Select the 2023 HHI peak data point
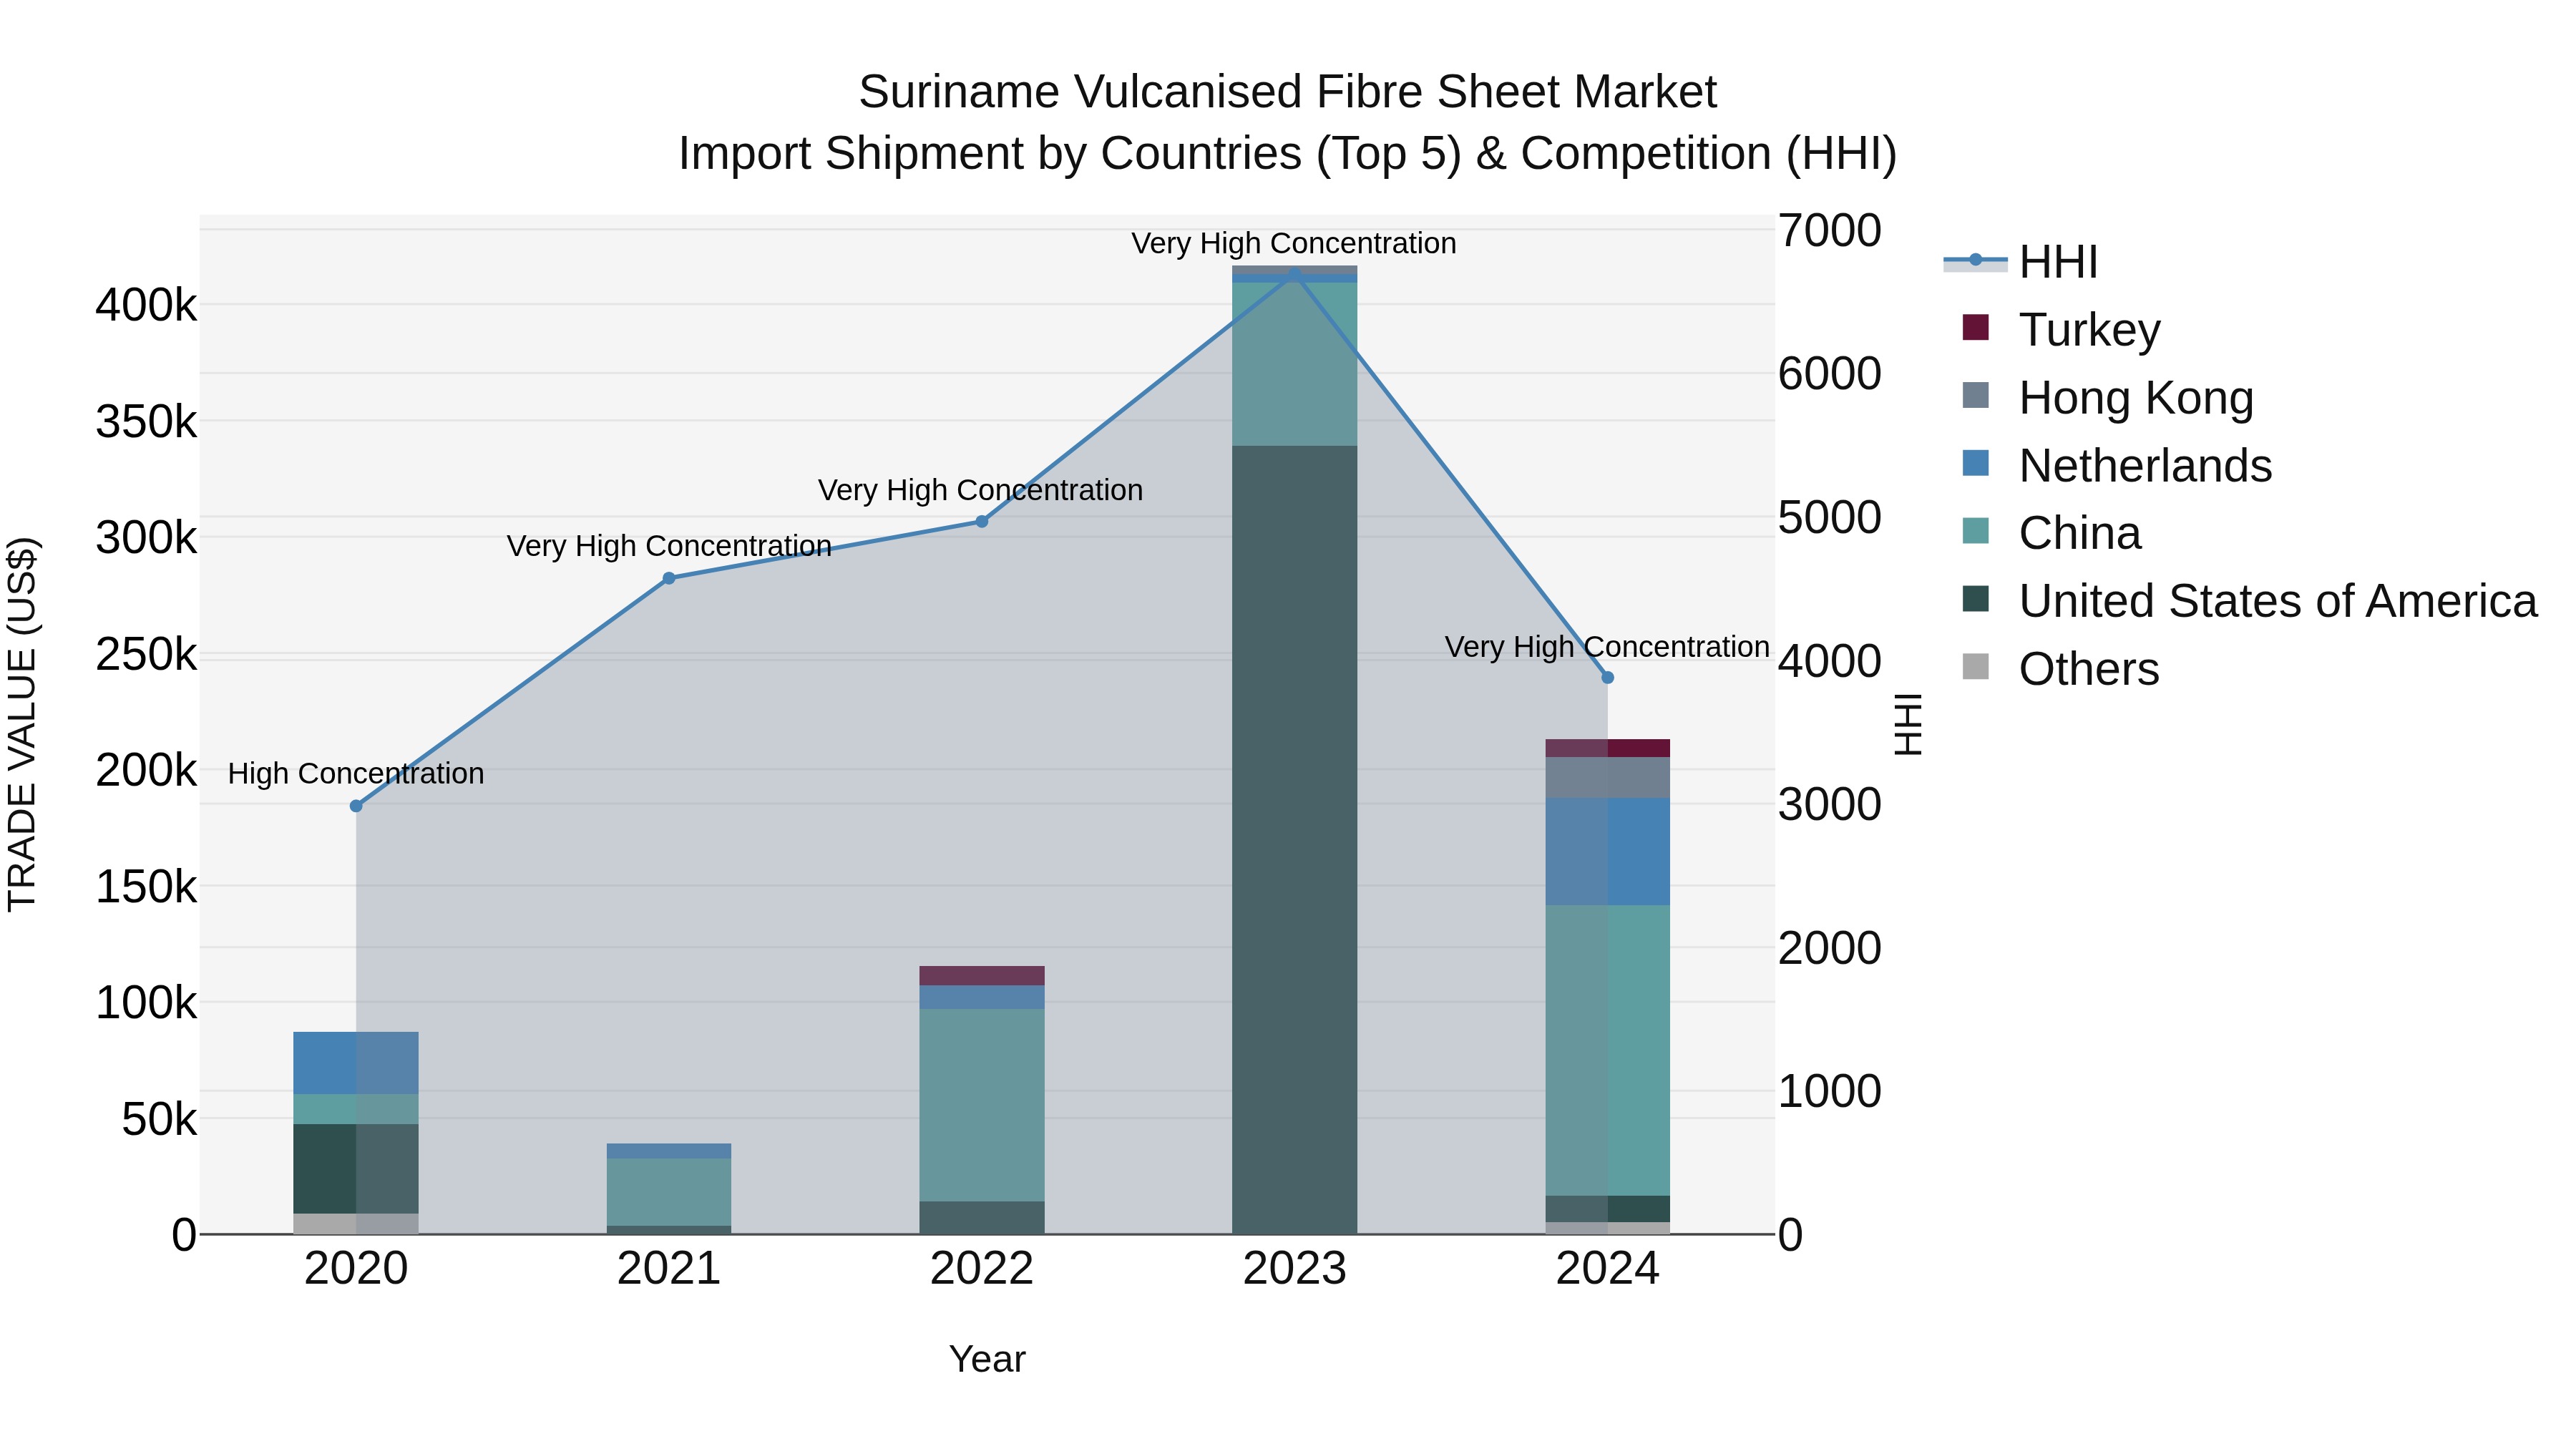Viewport: 2576px width, 1449px height. [x=1295, y=272]
